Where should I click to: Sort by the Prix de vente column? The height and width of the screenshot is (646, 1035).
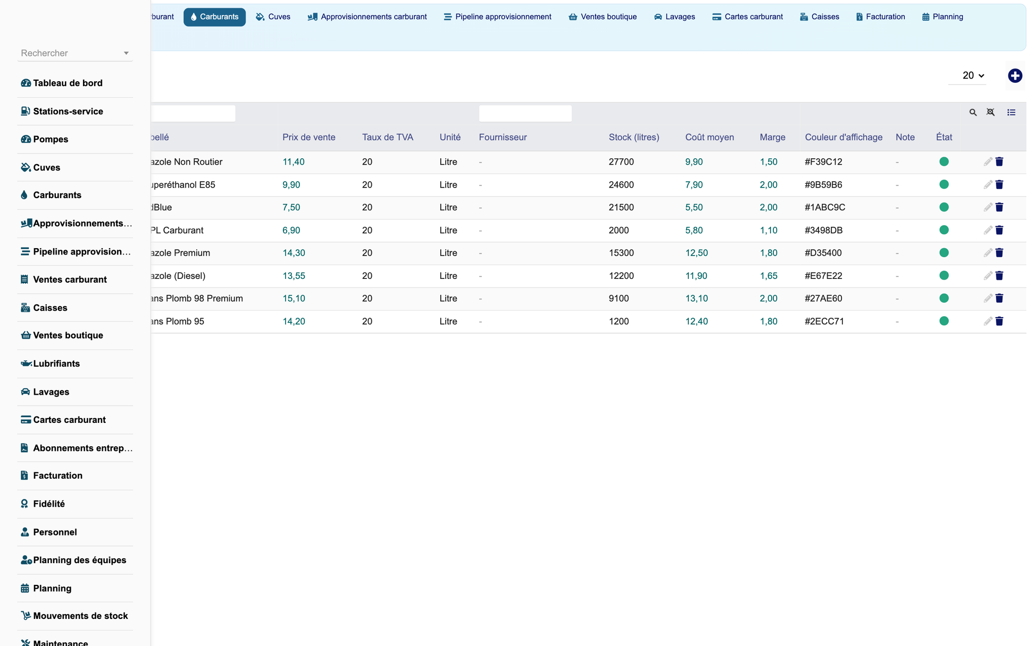click(x=308, y=138)
